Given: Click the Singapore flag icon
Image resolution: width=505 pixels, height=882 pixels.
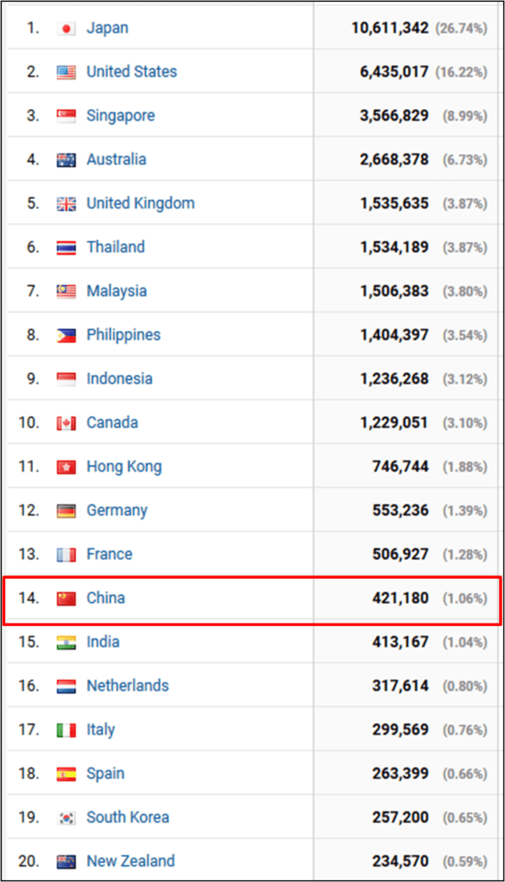Looking at the screenshot, I should point(66,116).
